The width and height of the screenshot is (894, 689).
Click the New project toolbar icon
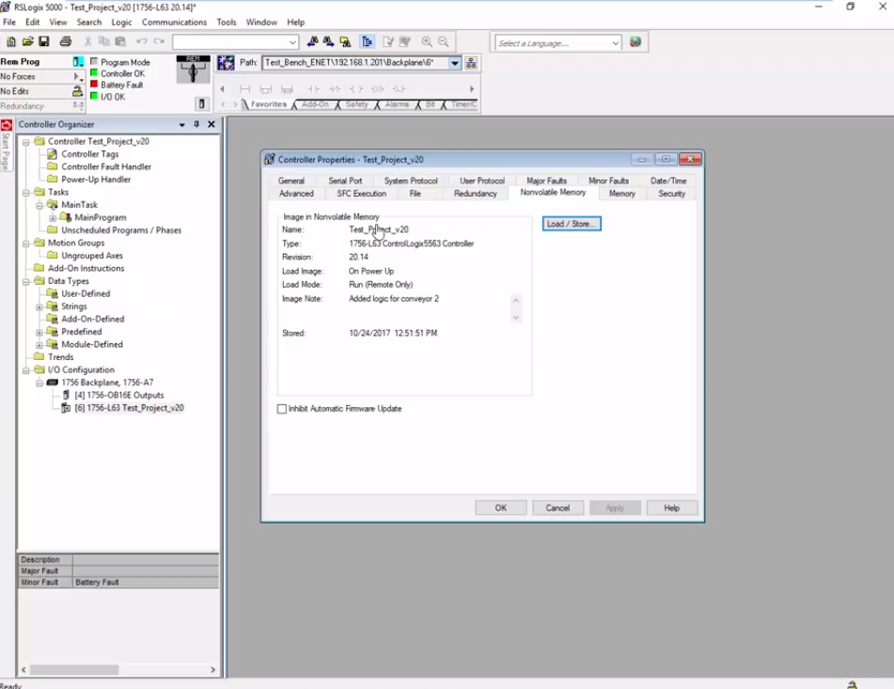11,42
